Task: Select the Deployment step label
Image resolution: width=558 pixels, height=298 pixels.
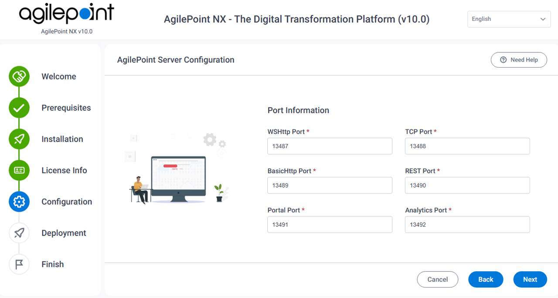Action: (64, 233)
